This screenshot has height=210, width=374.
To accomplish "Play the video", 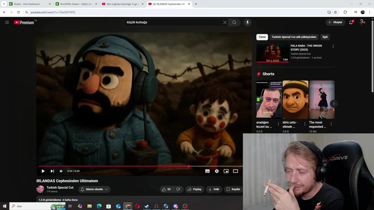I will 43,171.
